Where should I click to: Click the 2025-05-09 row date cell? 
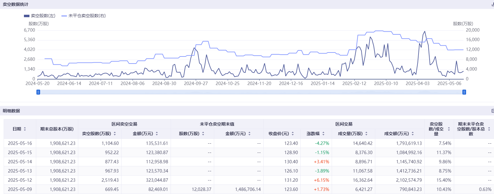[20, 189]
